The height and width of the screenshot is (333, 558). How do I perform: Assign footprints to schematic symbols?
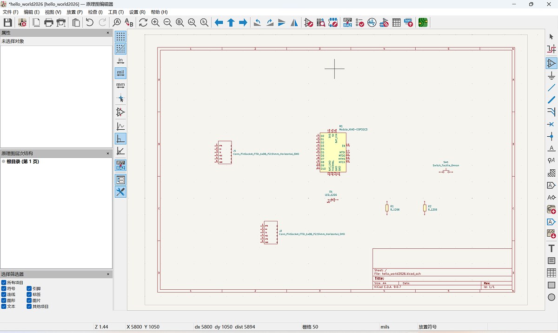[385, 22]
